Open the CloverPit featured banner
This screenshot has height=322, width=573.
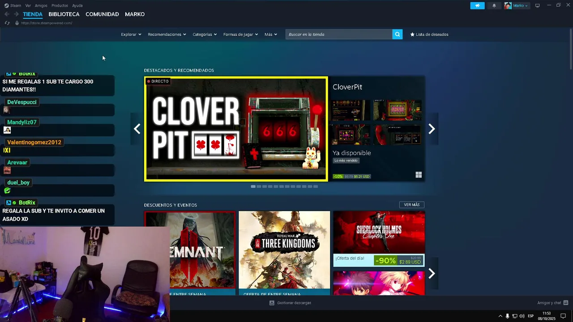(236, 129)
